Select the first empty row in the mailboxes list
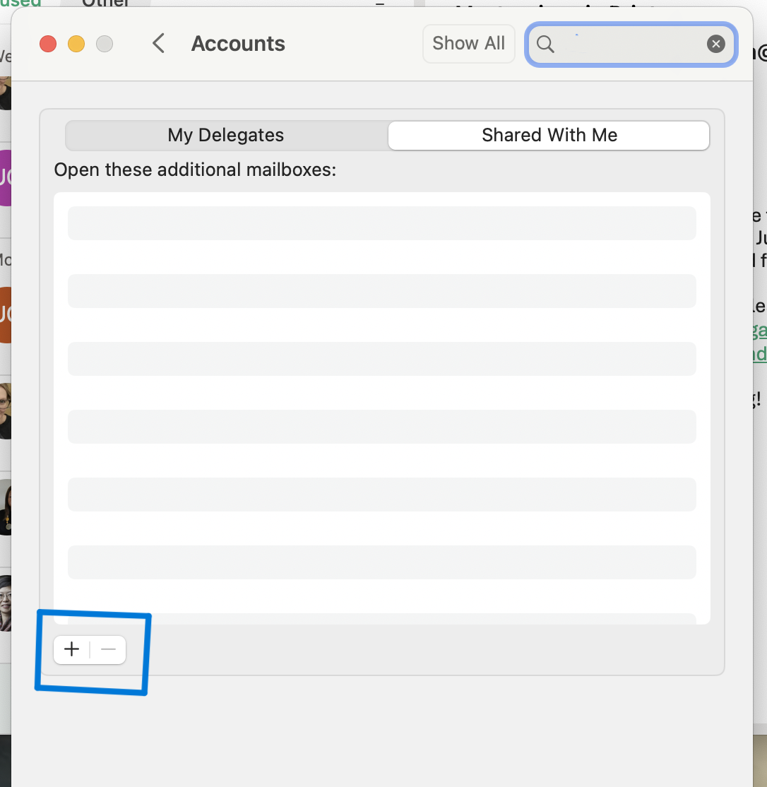The image size is (767, 787). click(381, 223)
